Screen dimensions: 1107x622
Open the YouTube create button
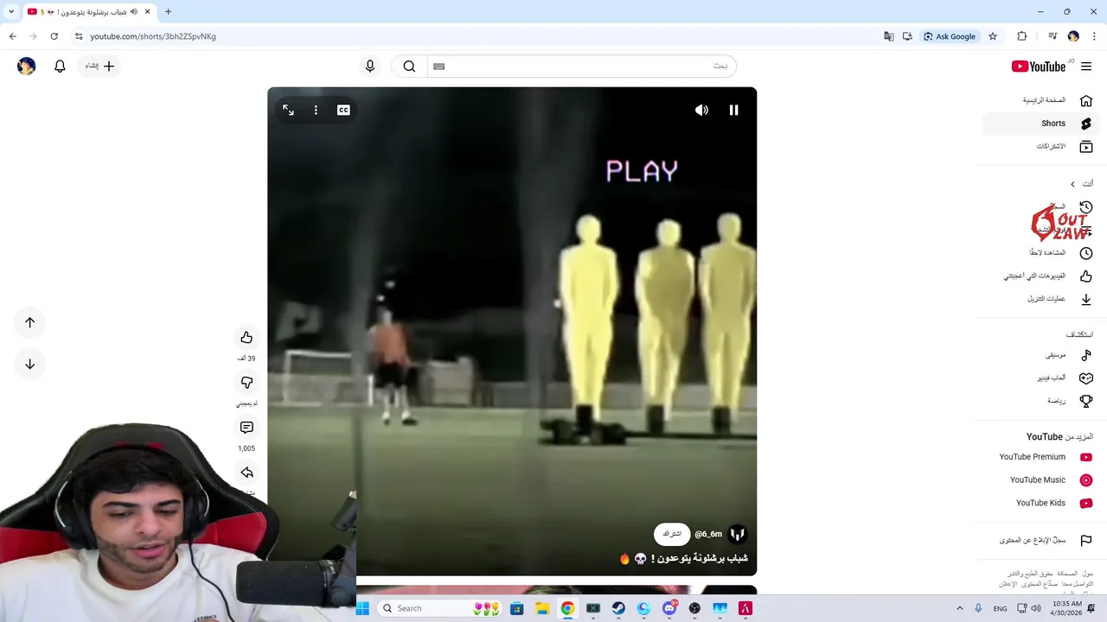100,66
